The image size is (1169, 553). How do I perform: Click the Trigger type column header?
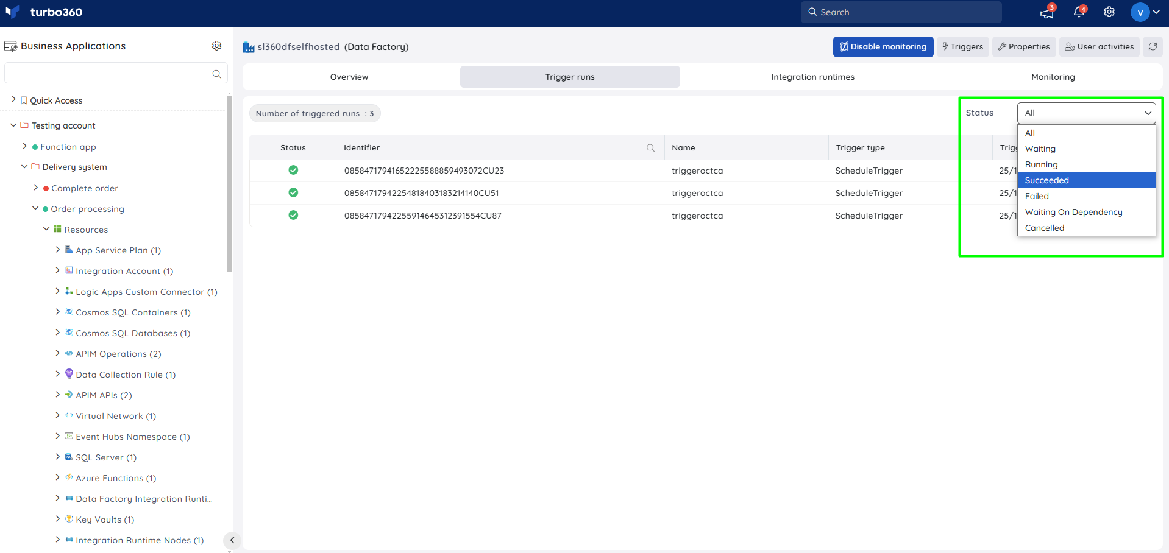[860, 148]
